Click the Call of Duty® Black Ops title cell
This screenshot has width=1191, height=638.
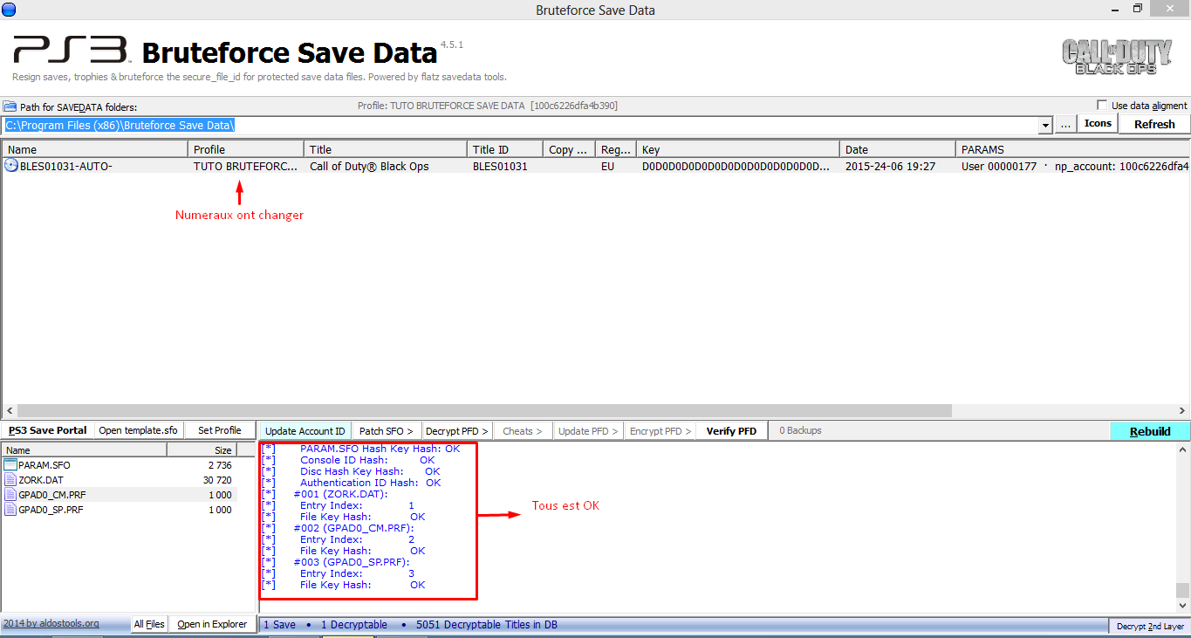(x=369, y=166)
